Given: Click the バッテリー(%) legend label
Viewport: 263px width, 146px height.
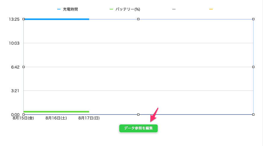Looking at the screenshot, I should (127, 9).
